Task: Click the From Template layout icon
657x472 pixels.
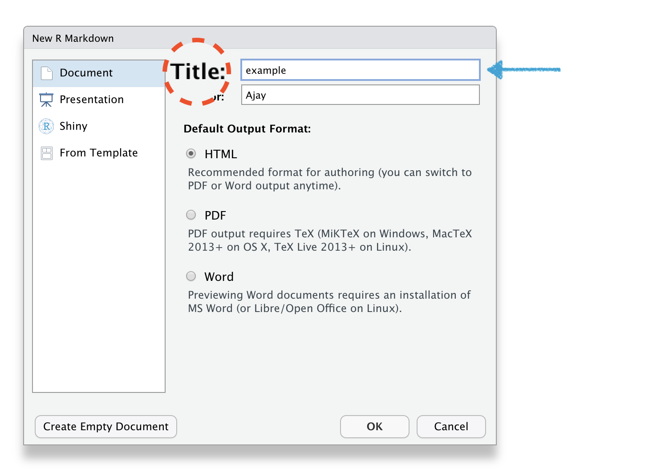Action: (46, 153)
